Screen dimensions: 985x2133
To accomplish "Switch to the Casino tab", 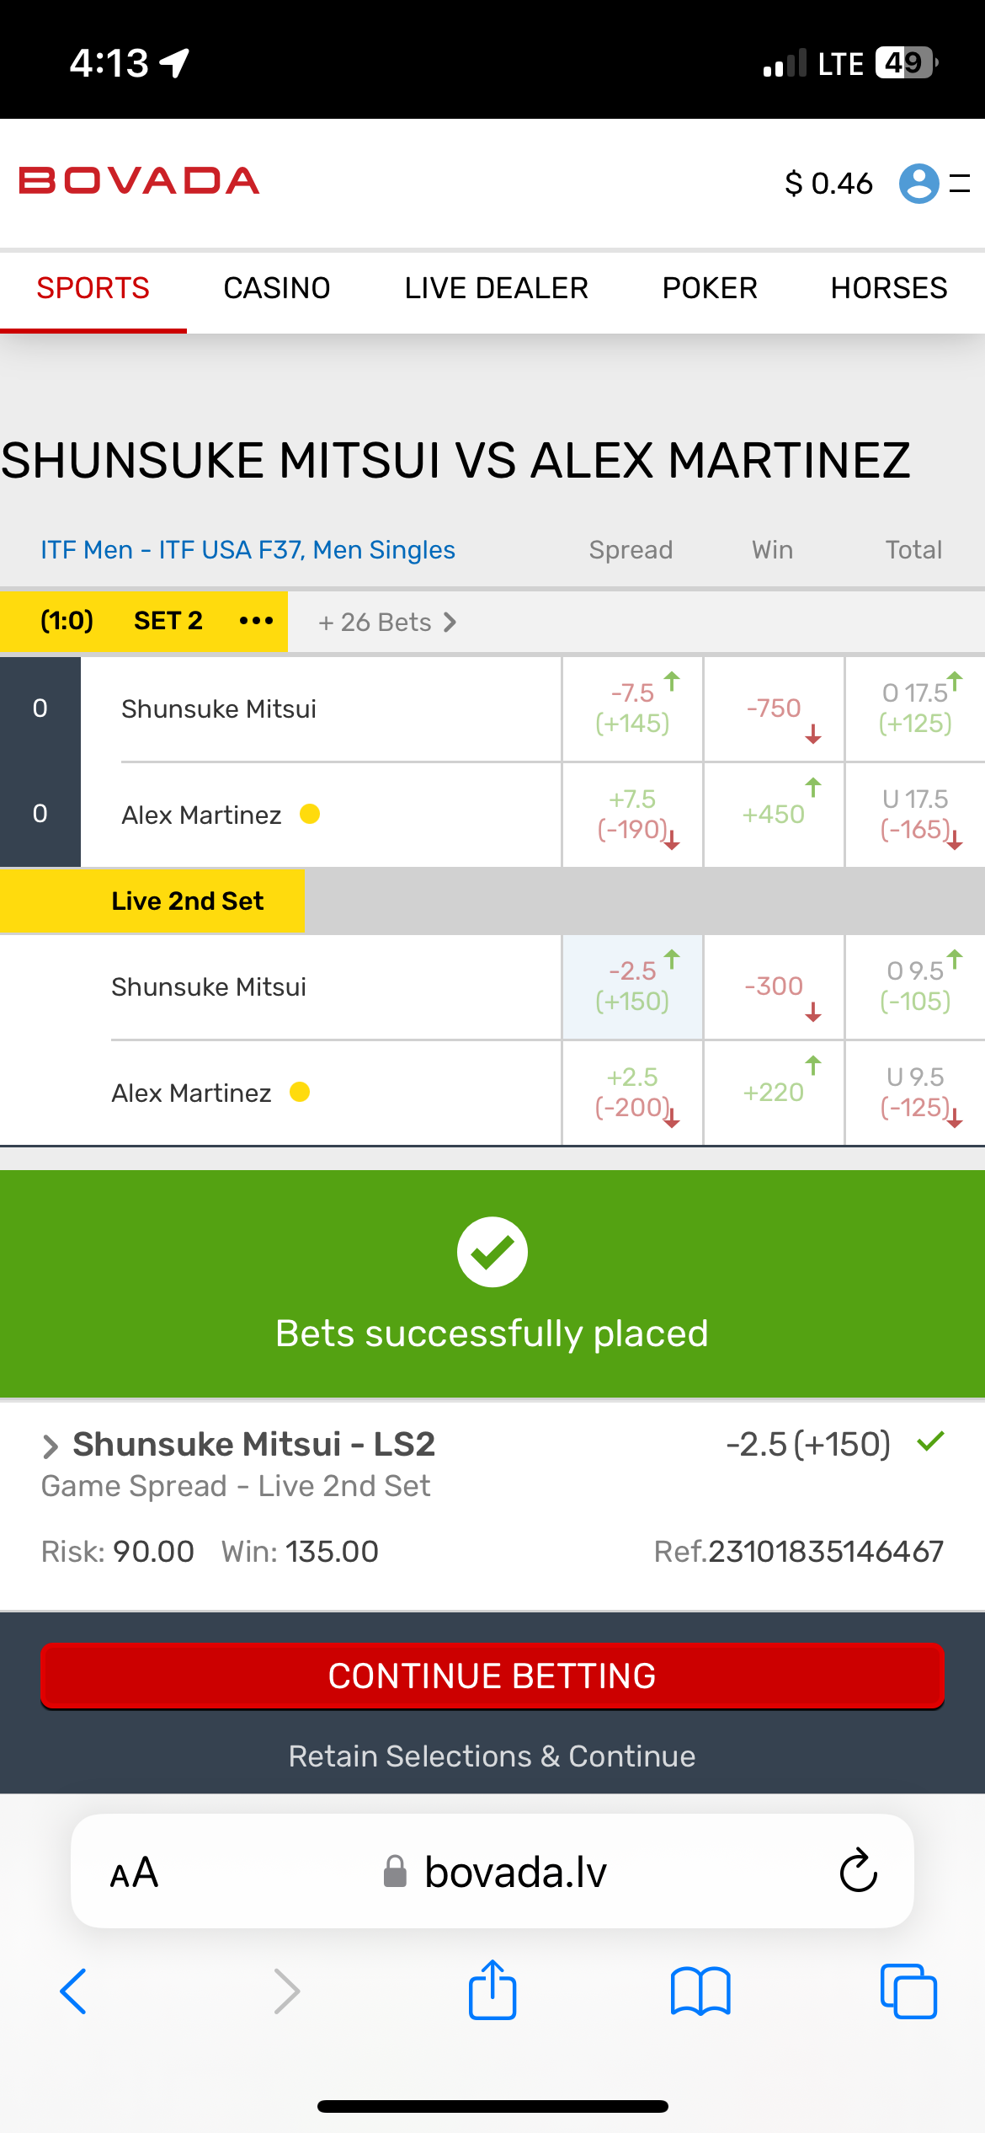I will [x=276, y=288].
